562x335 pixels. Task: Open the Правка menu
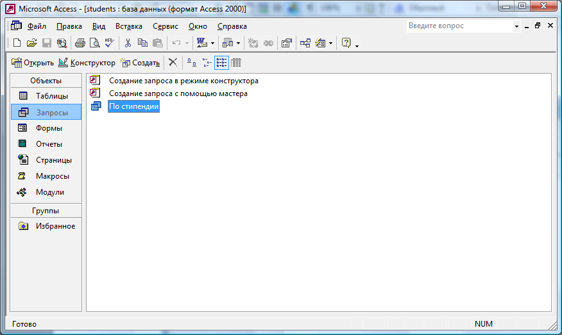click(69, 26)
